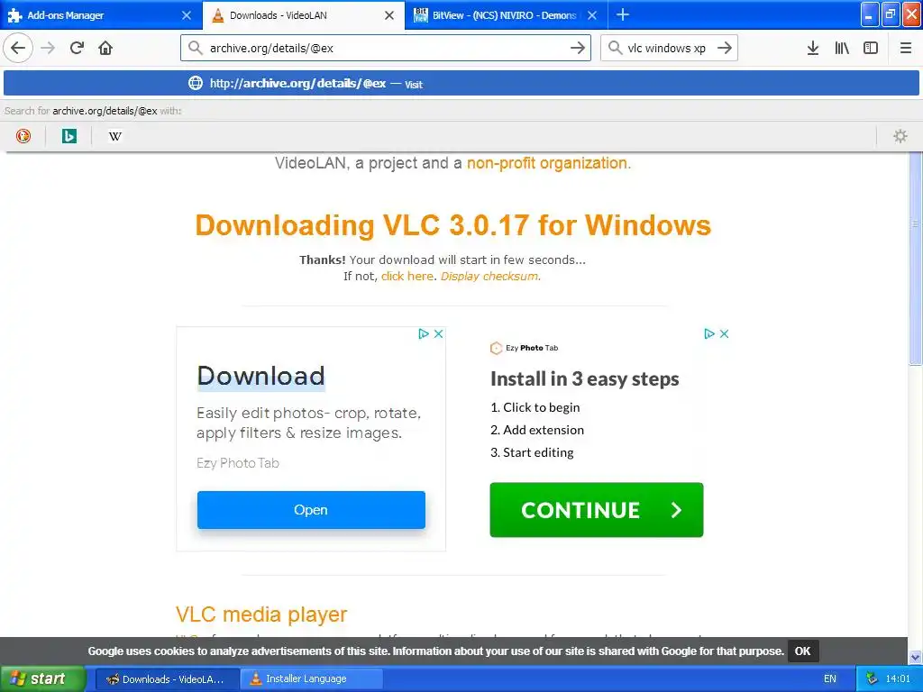
Task: Switch to Downloads - VideoLAN taskbar item
Action: (167, 678)
